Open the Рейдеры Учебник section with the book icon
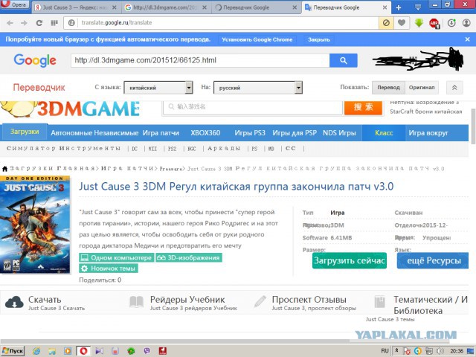This screenshot has height=357, width=476. pos(184,303)
